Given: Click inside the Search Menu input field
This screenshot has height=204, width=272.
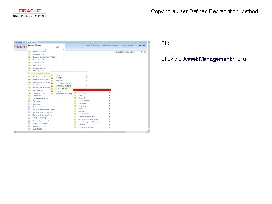Looking at the screenshot, I should 42,47.
